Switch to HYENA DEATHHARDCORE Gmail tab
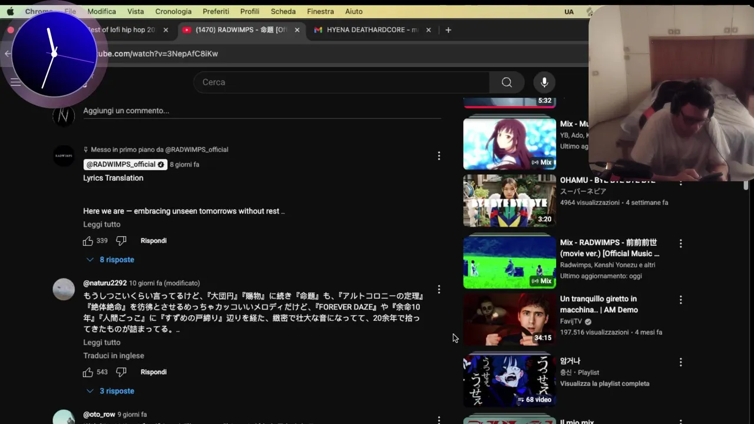This screenshot has width=754, height=424. [372, 30]
